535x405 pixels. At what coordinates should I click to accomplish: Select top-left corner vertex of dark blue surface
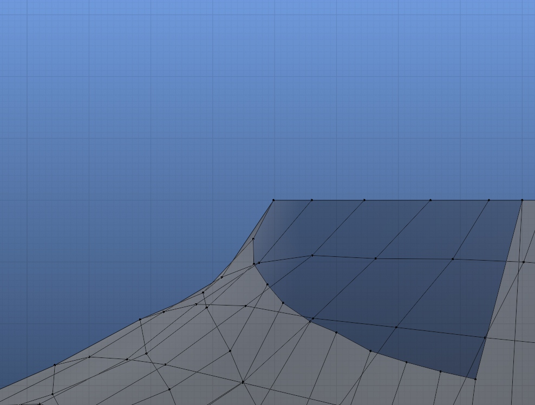pyautogui.click(x=273, y=200)
